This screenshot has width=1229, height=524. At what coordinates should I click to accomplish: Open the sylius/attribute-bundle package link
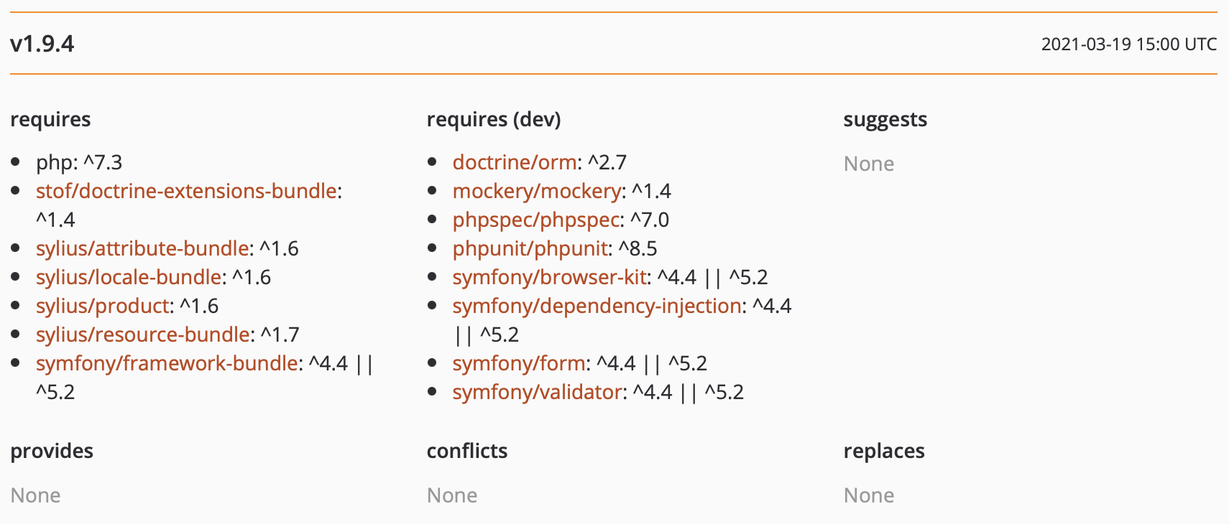click(142, 248)
